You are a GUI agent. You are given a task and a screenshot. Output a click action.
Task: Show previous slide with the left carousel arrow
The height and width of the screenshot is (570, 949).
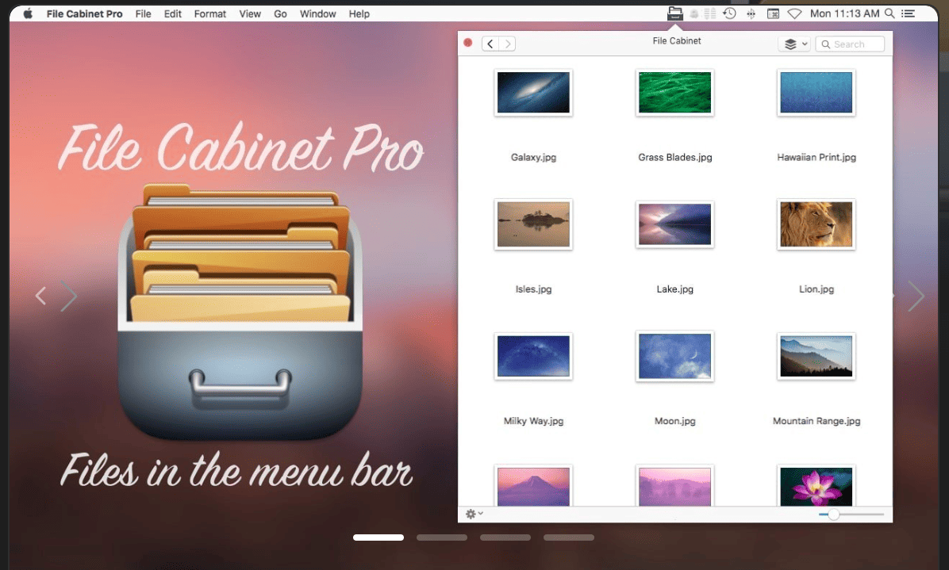tap(40, 296)
